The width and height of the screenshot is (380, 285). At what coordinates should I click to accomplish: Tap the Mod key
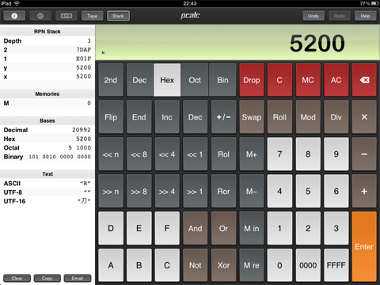pyautogui.click(x=308, y=117)
